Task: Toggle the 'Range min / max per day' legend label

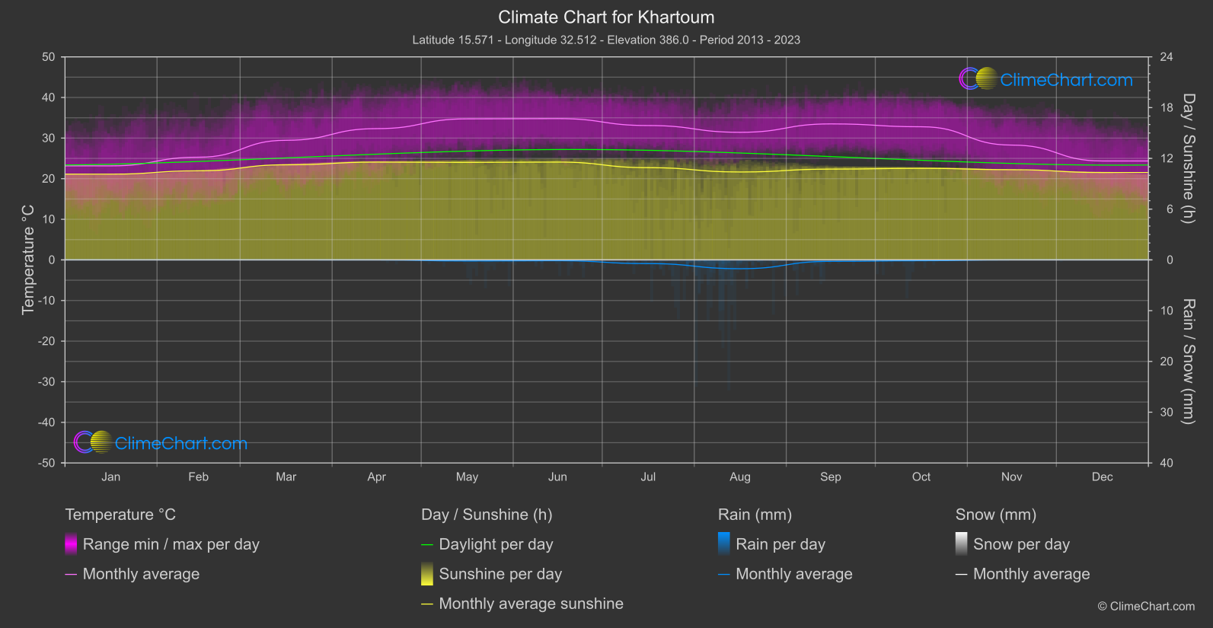Action: [x=171, y=544]
